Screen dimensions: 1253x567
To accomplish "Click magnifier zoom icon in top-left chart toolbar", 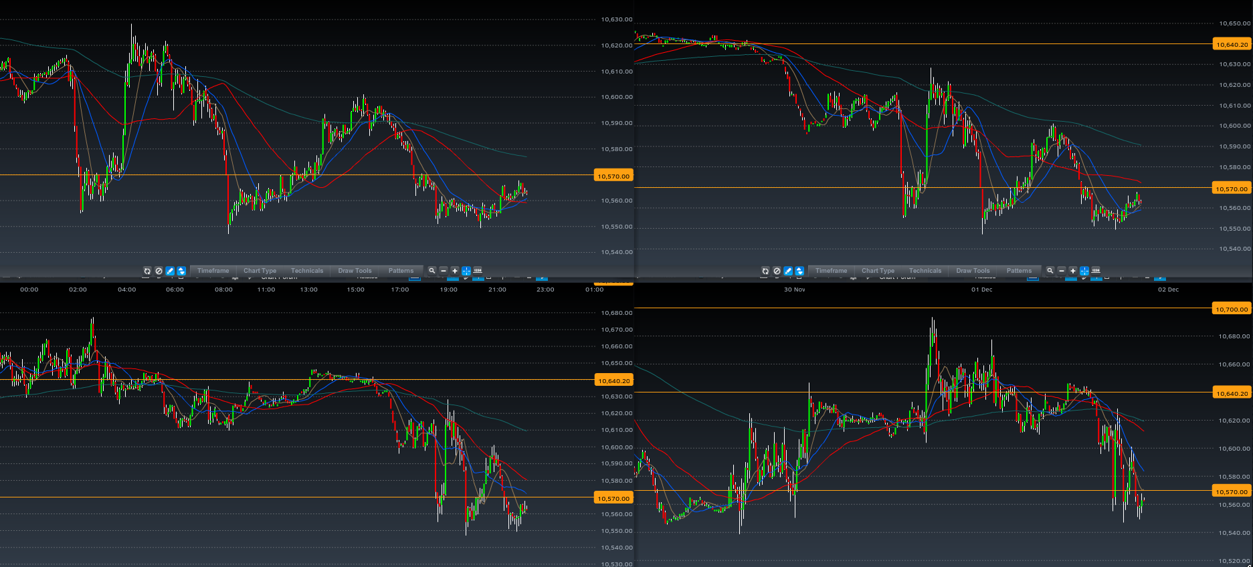I will 432,271.
